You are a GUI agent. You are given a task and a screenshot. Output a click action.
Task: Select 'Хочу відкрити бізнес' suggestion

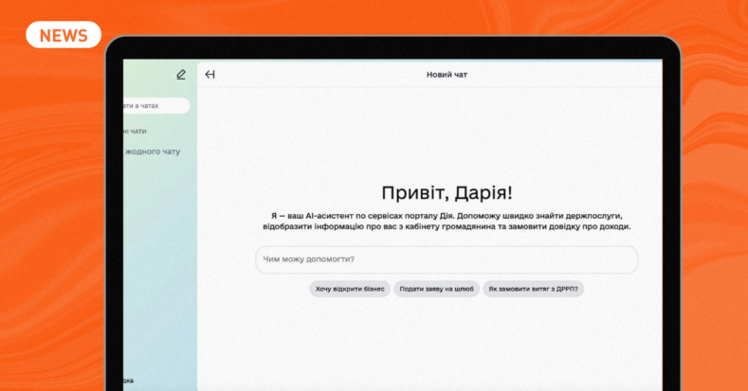tap(350, 289)
